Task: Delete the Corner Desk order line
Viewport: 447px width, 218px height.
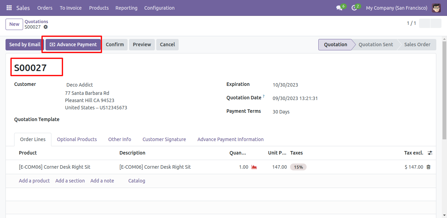Action: point(428,167)
